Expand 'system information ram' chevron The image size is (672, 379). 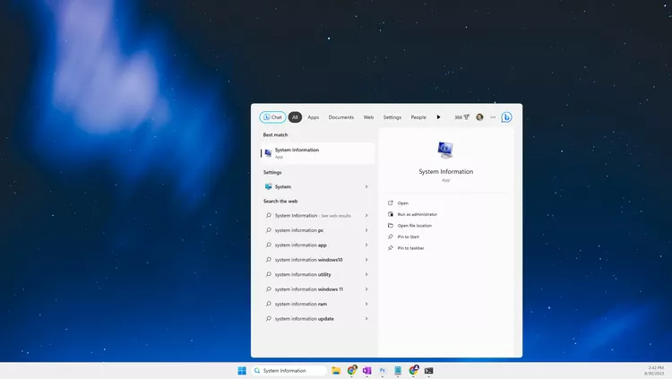pyautogui.click(x=366, y=304)
